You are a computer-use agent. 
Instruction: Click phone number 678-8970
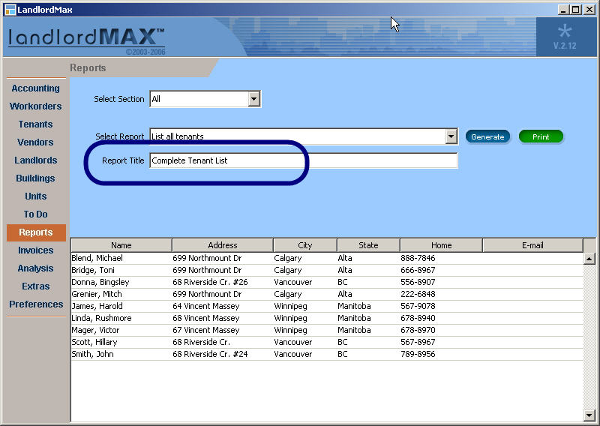pyautogui.click(x=418, y=330)
